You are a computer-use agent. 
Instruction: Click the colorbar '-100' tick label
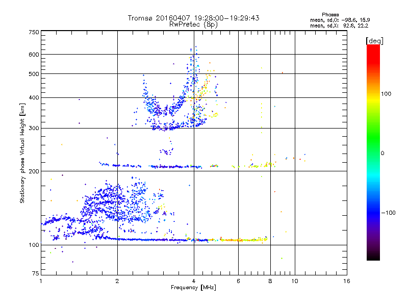click(388, 213)
